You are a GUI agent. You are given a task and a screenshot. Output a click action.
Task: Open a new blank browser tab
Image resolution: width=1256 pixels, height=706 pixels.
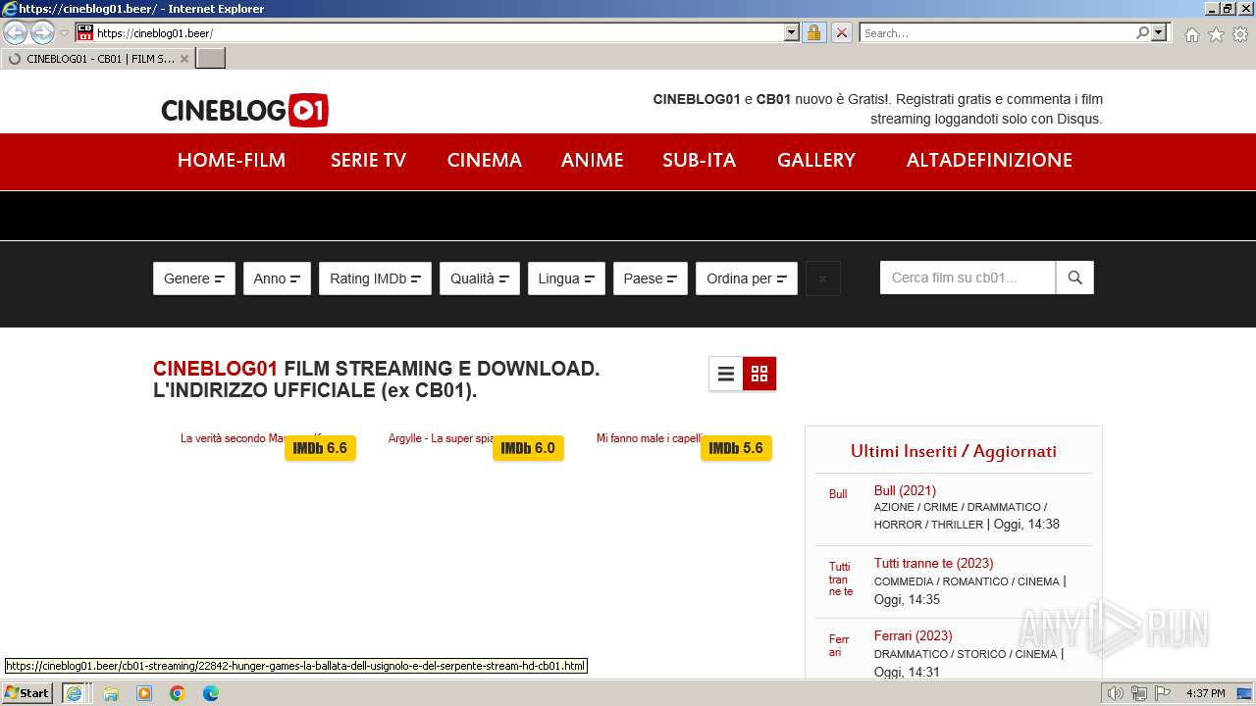pos(211,59)
